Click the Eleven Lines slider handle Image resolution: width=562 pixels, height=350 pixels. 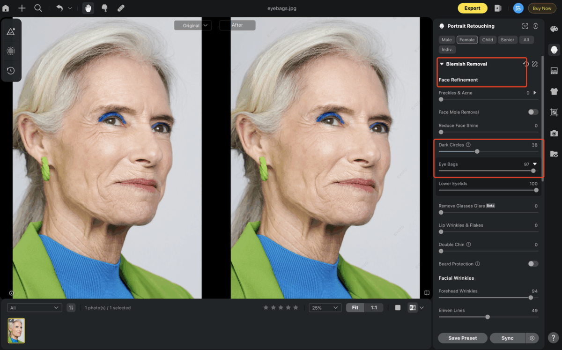point(488,317)
